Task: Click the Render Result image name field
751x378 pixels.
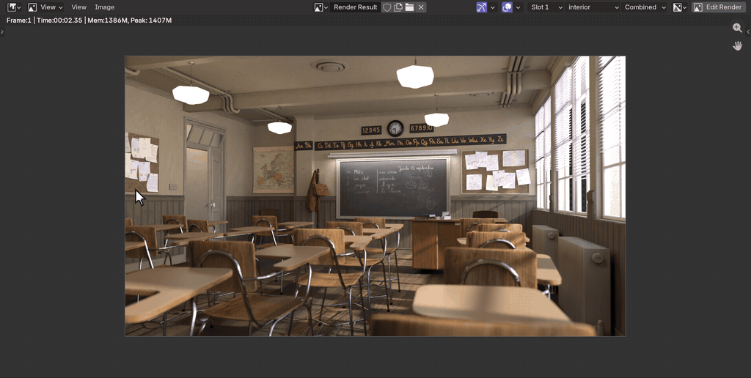Action: [x=356, y=7]
